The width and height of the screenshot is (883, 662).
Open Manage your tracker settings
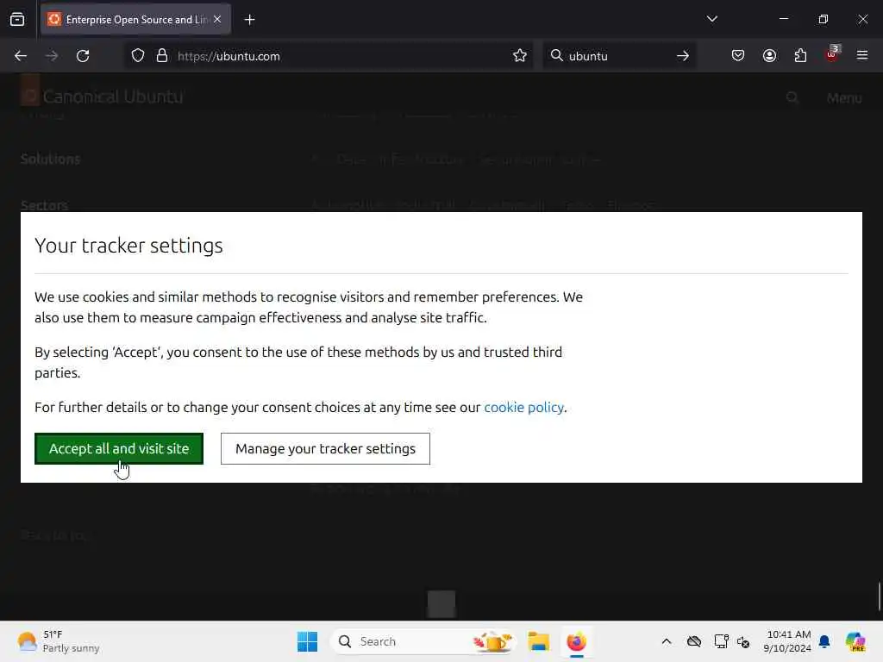point(325,448)
